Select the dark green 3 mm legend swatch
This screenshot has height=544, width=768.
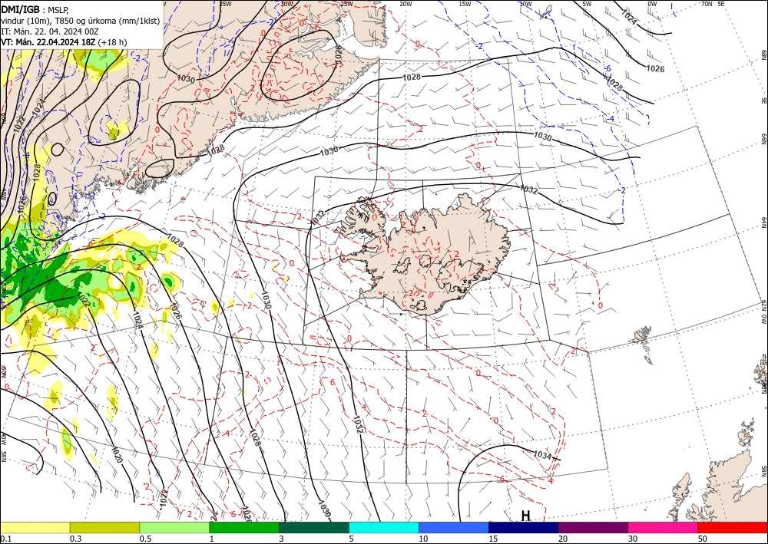pos(314,527)
